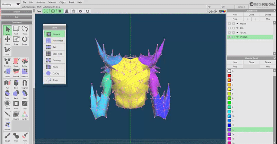Select the Magnet tool

click(x=25, y=84)
